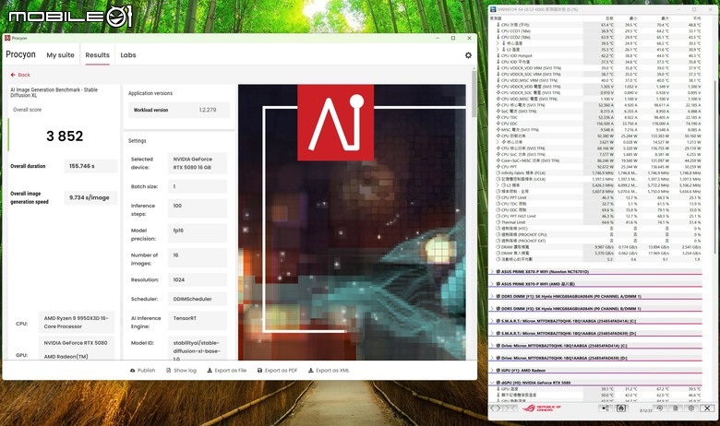
Task: Publish the benchmark result
Action: point(143,370)
